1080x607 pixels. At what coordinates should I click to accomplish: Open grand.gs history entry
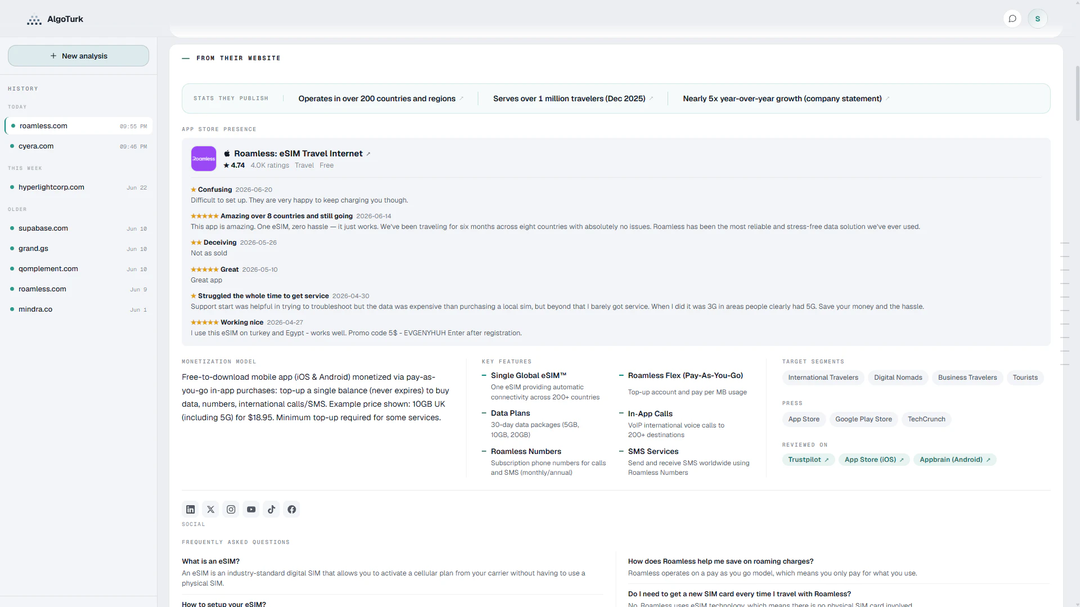[78, 249]
